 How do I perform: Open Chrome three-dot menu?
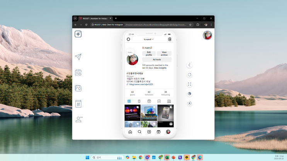(211, 25)
